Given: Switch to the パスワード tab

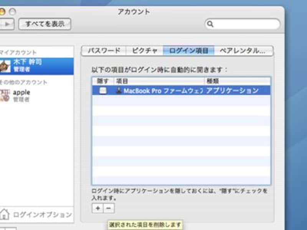Looking at the screenshot, I should click(x=104, y=51).
